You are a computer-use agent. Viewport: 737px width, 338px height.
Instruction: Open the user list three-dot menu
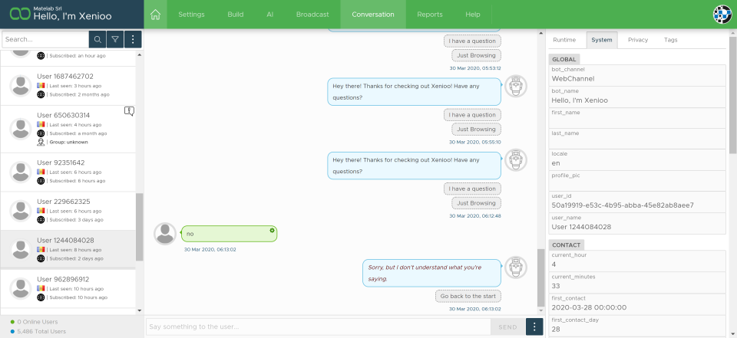tap(133, 40)
